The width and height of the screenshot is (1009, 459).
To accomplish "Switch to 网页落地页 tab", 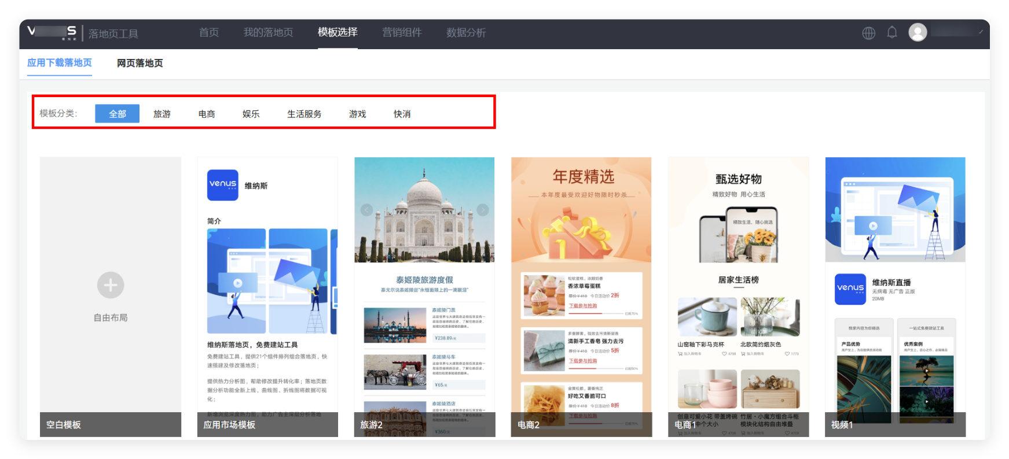I will [140, 63].
